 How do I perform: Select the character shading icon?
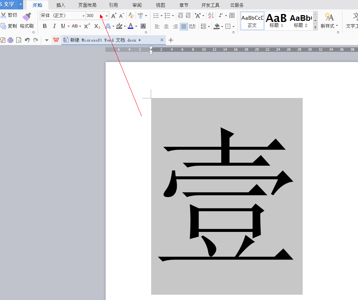coord(143,26)
